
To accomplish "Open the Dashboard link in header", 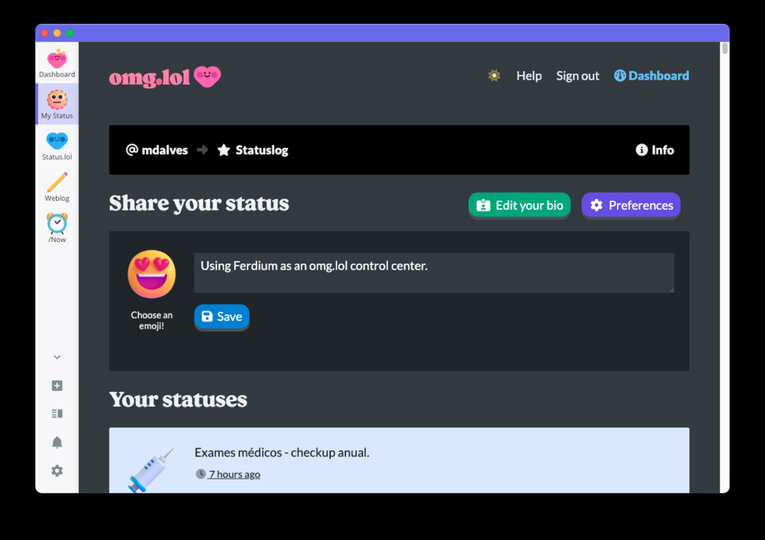I will click(651, 76).
